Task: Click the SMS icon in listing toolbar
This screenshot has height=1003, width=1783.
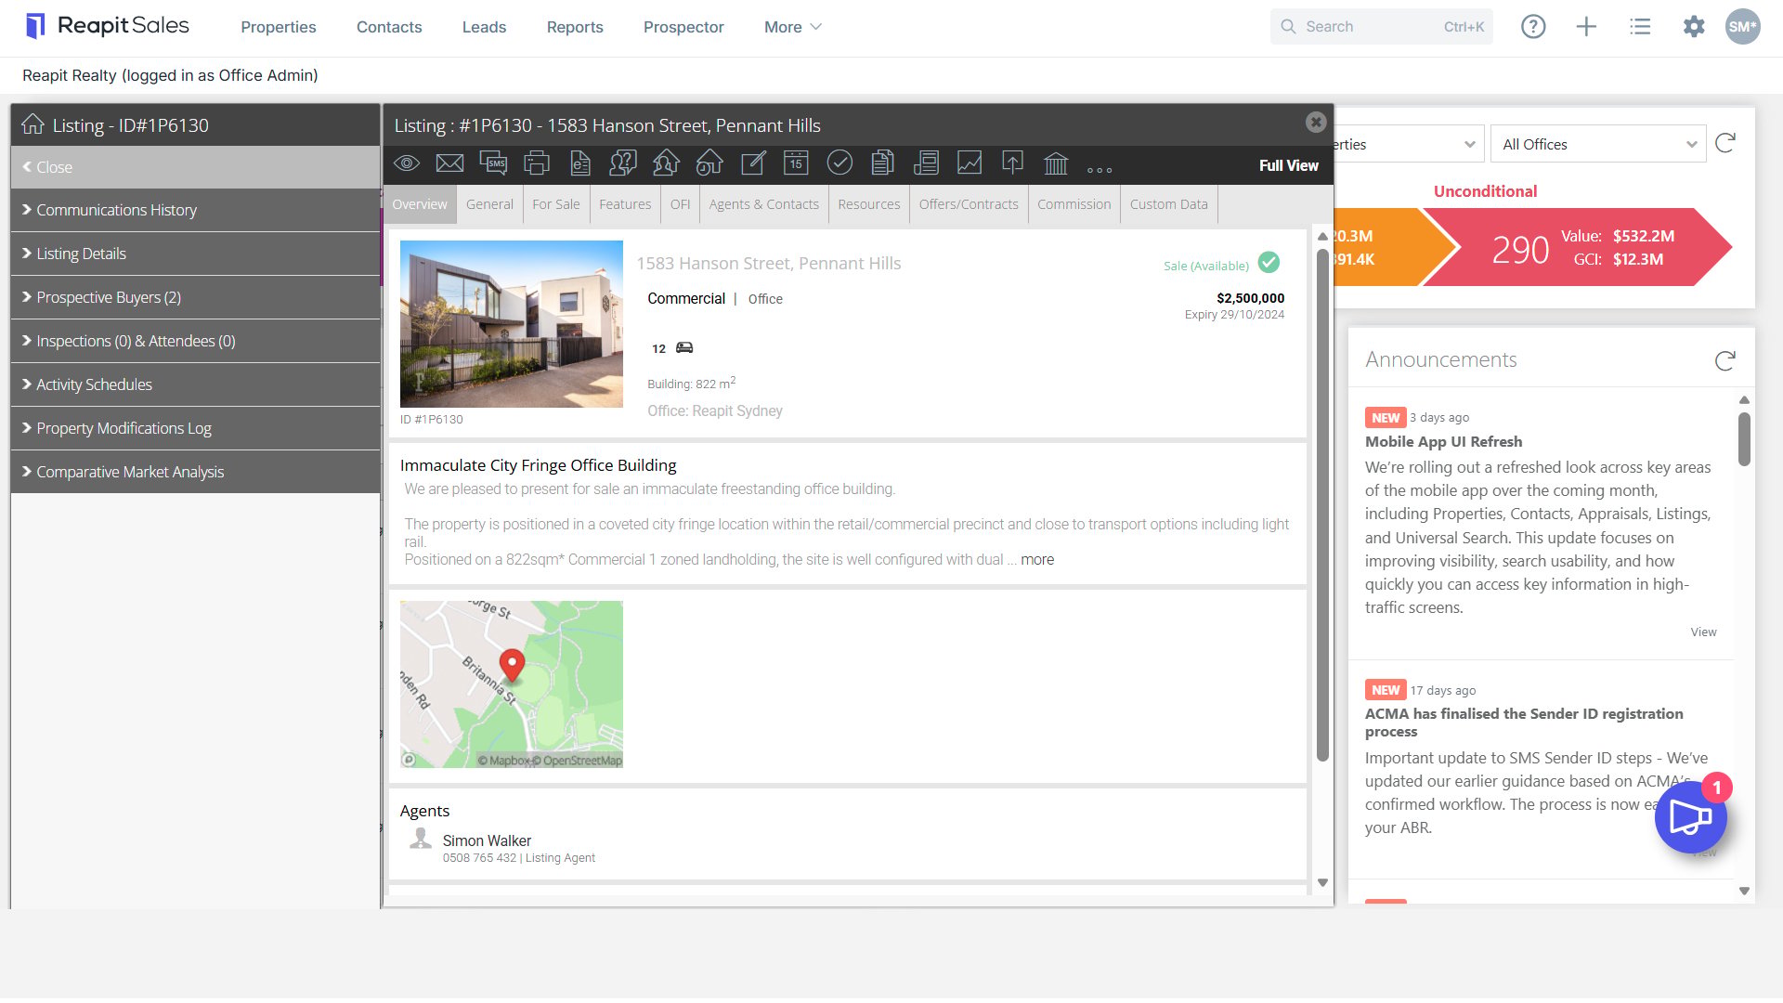Action: click(x=493, y=163)
